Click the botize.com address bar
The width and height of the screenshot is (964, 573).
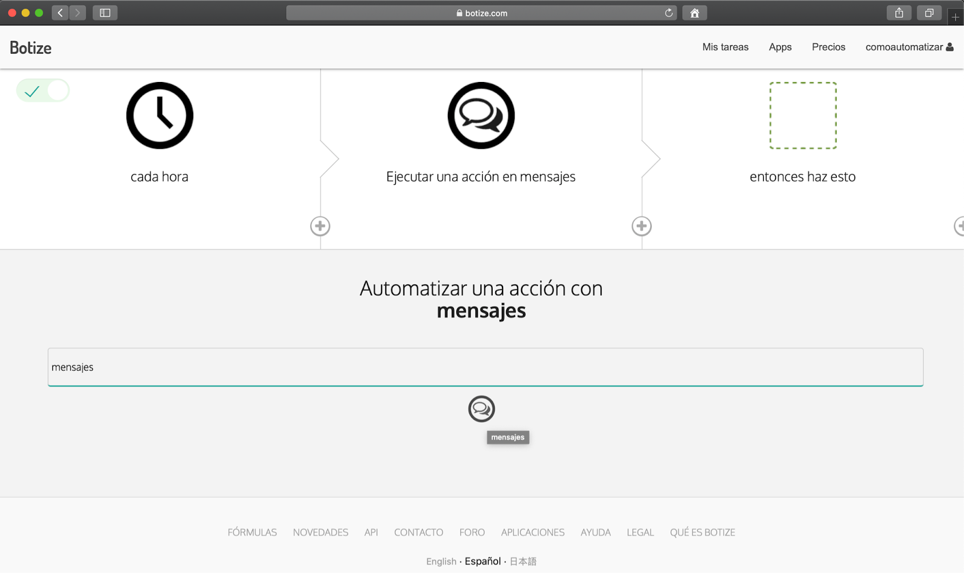[481, 13]
